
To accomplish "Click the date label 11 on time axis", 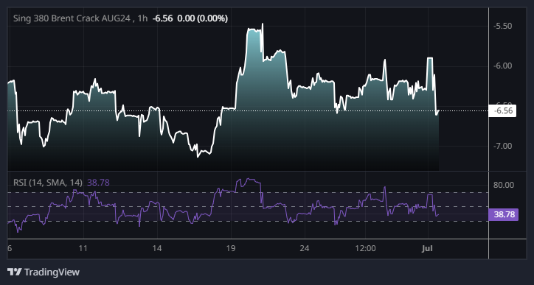I will [83, 248].
